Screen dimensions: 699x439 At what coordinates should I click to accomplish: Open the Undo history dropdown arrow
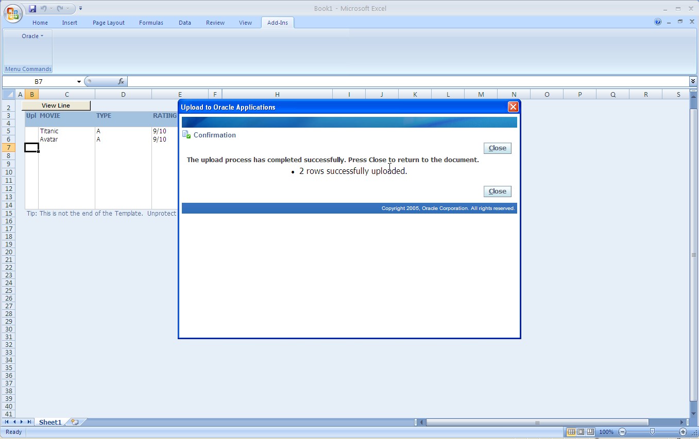[50, 8]
